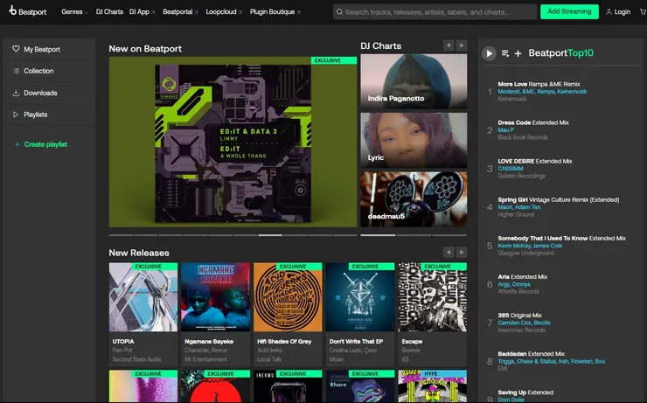647x403 pixels.
Task: Open Plugin Boutique link
Action: tap(275, 12)
